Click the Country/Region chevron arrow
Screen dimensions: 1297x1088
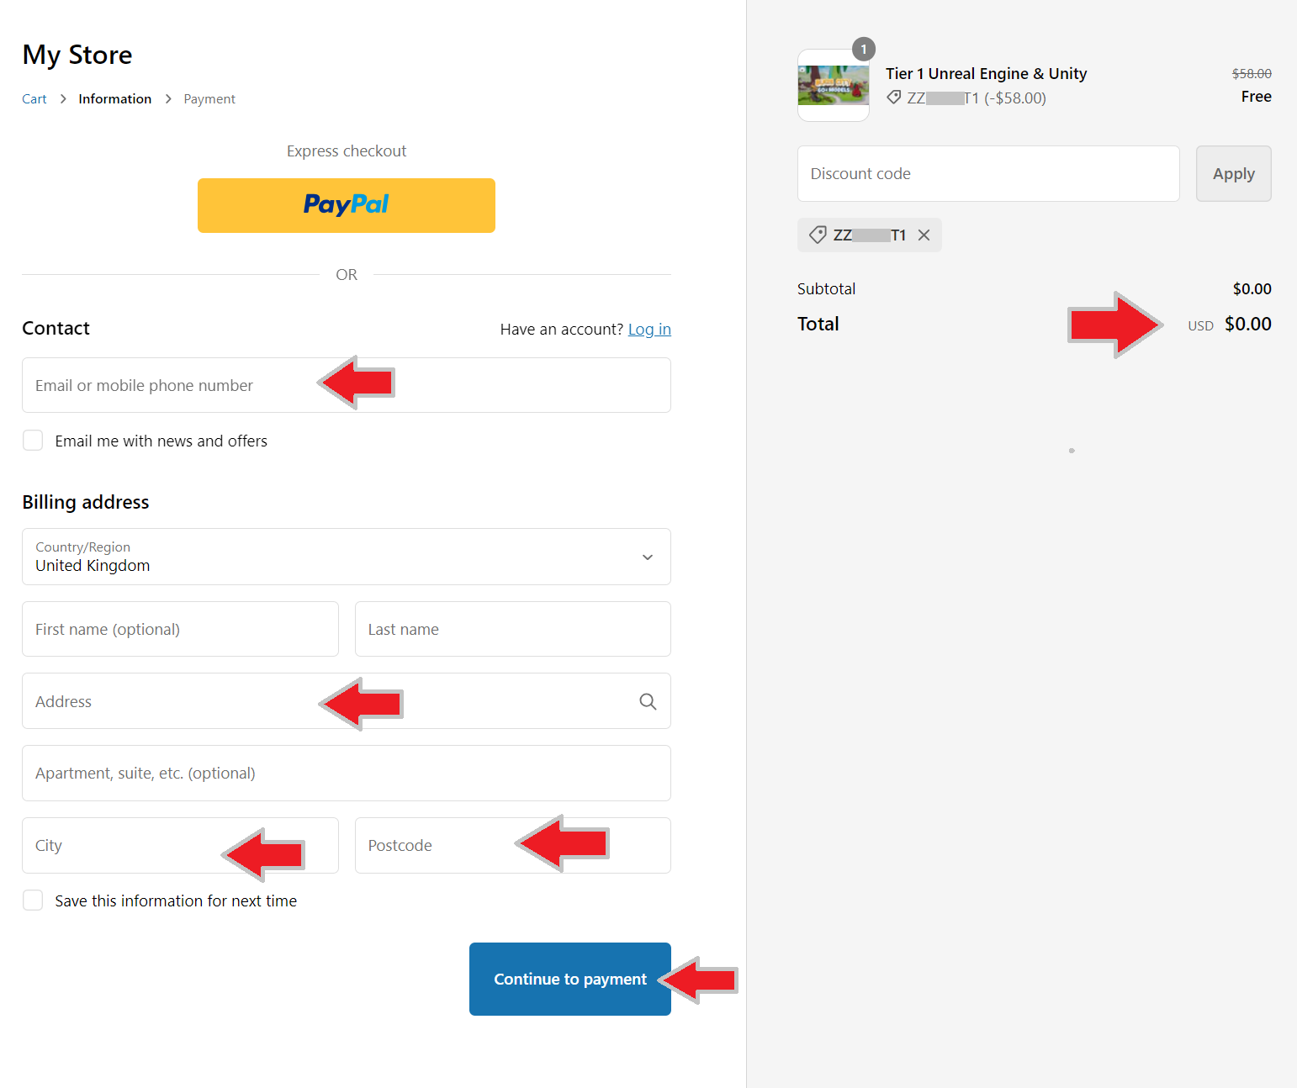pyautogui.click(x=647, y=557)
